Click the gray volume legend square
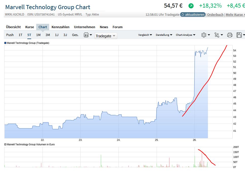This screenshot has width=245, height=173. click(5, 144)
